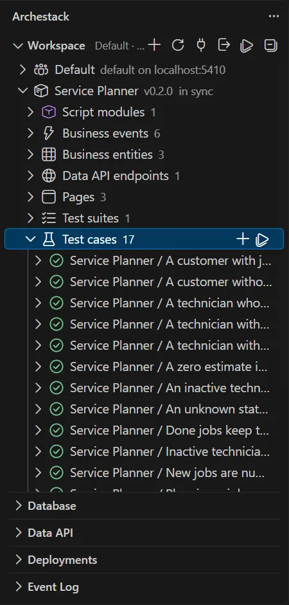Click the Business entities grid icon
Image resolution: width=289 pixels, height=605 pixels.
[x=49, y=155]
